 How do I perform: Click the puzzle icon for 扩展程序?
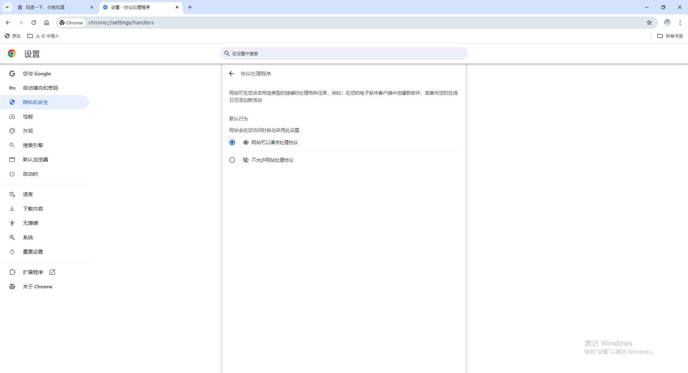pos(12,272)
